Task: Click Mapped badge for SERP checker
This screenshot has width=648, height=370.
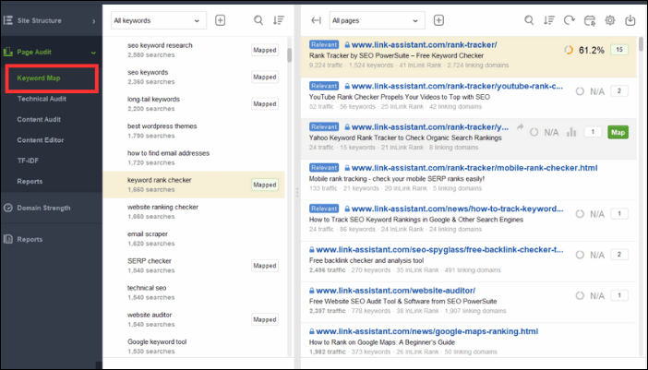Action: [265, 266]
